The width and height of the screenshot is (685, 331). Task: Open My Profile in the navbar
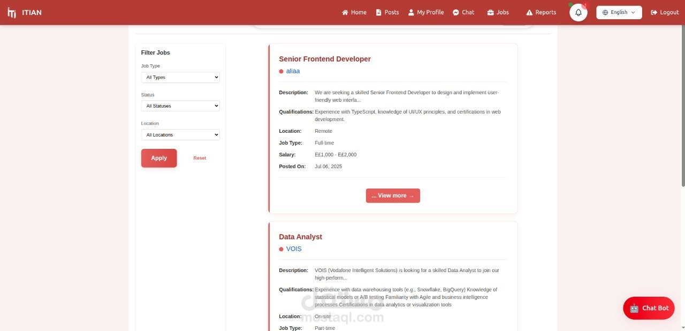(x=426, y=12)
